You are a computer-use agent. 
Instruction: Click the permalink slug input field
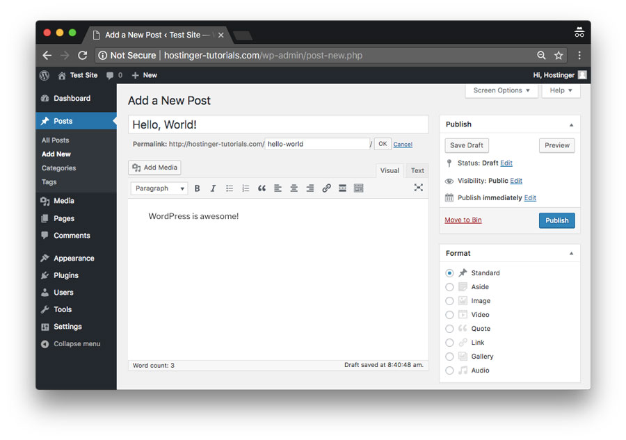coord(316,144)
